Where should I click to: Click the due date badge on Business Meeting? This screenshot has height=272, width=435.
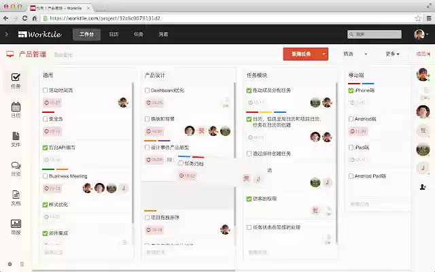coord(52,188)
